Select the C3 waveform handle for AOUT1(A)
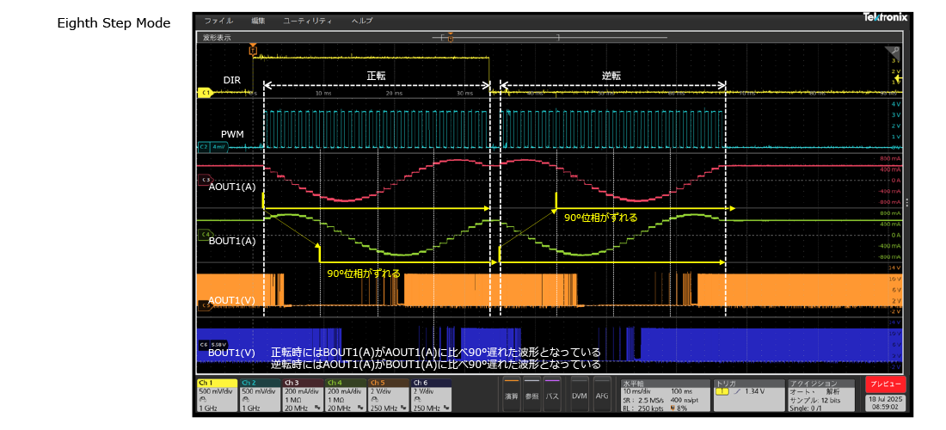This screenshot has width=946, height=430. pos(205,179)
